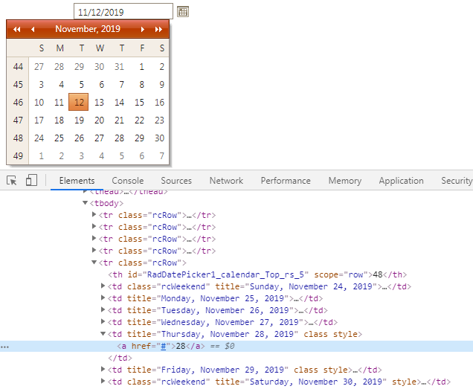Viewport: 473px width, 389px height.
Task: Jump forward several months with double-right arrow
Action: 158,29
